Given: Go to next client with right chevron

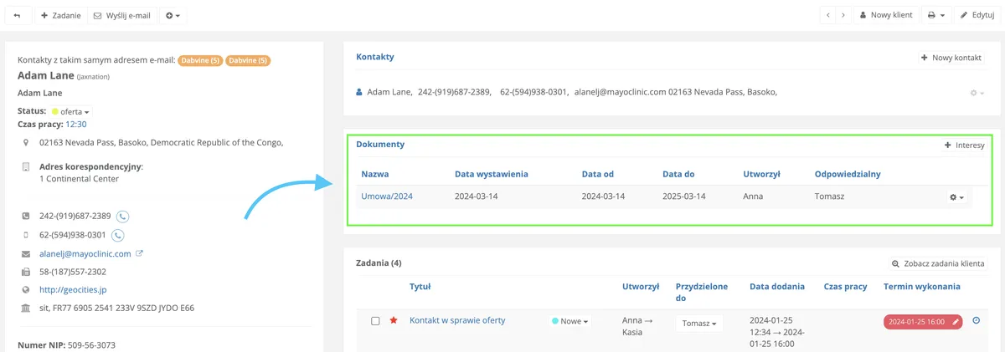Looking at the screenshot, I should [843, 15].
